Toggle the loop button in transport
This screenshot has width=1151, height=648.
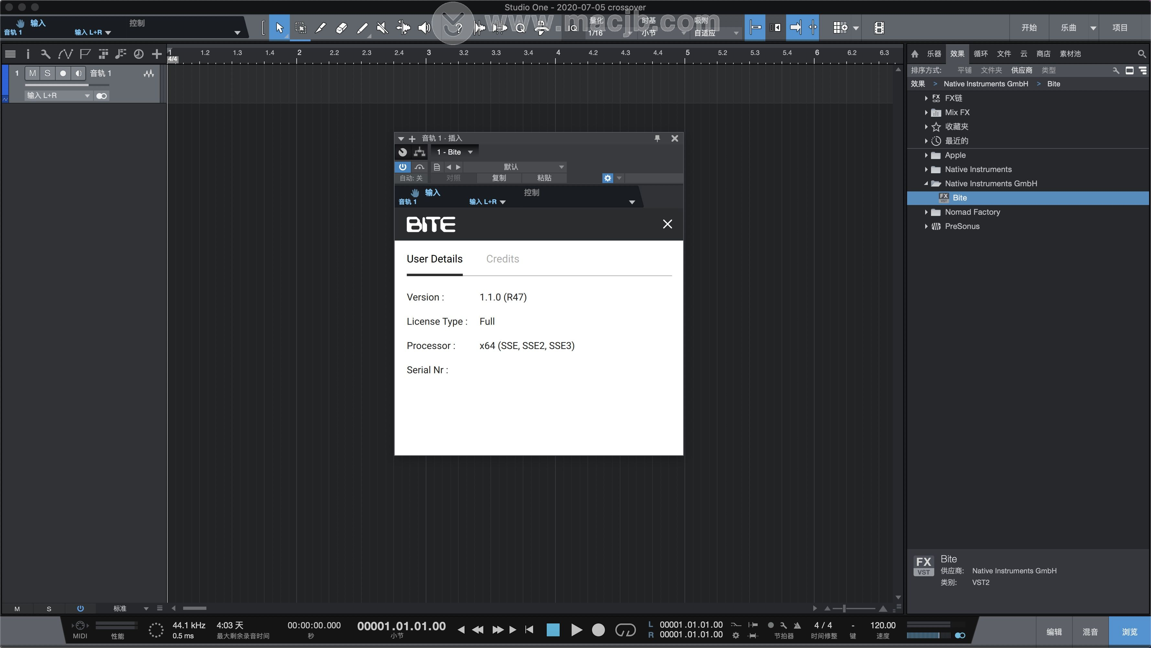(x=625, y=630)
